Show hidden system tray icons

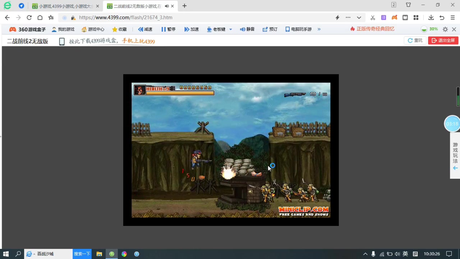(365, 254)
